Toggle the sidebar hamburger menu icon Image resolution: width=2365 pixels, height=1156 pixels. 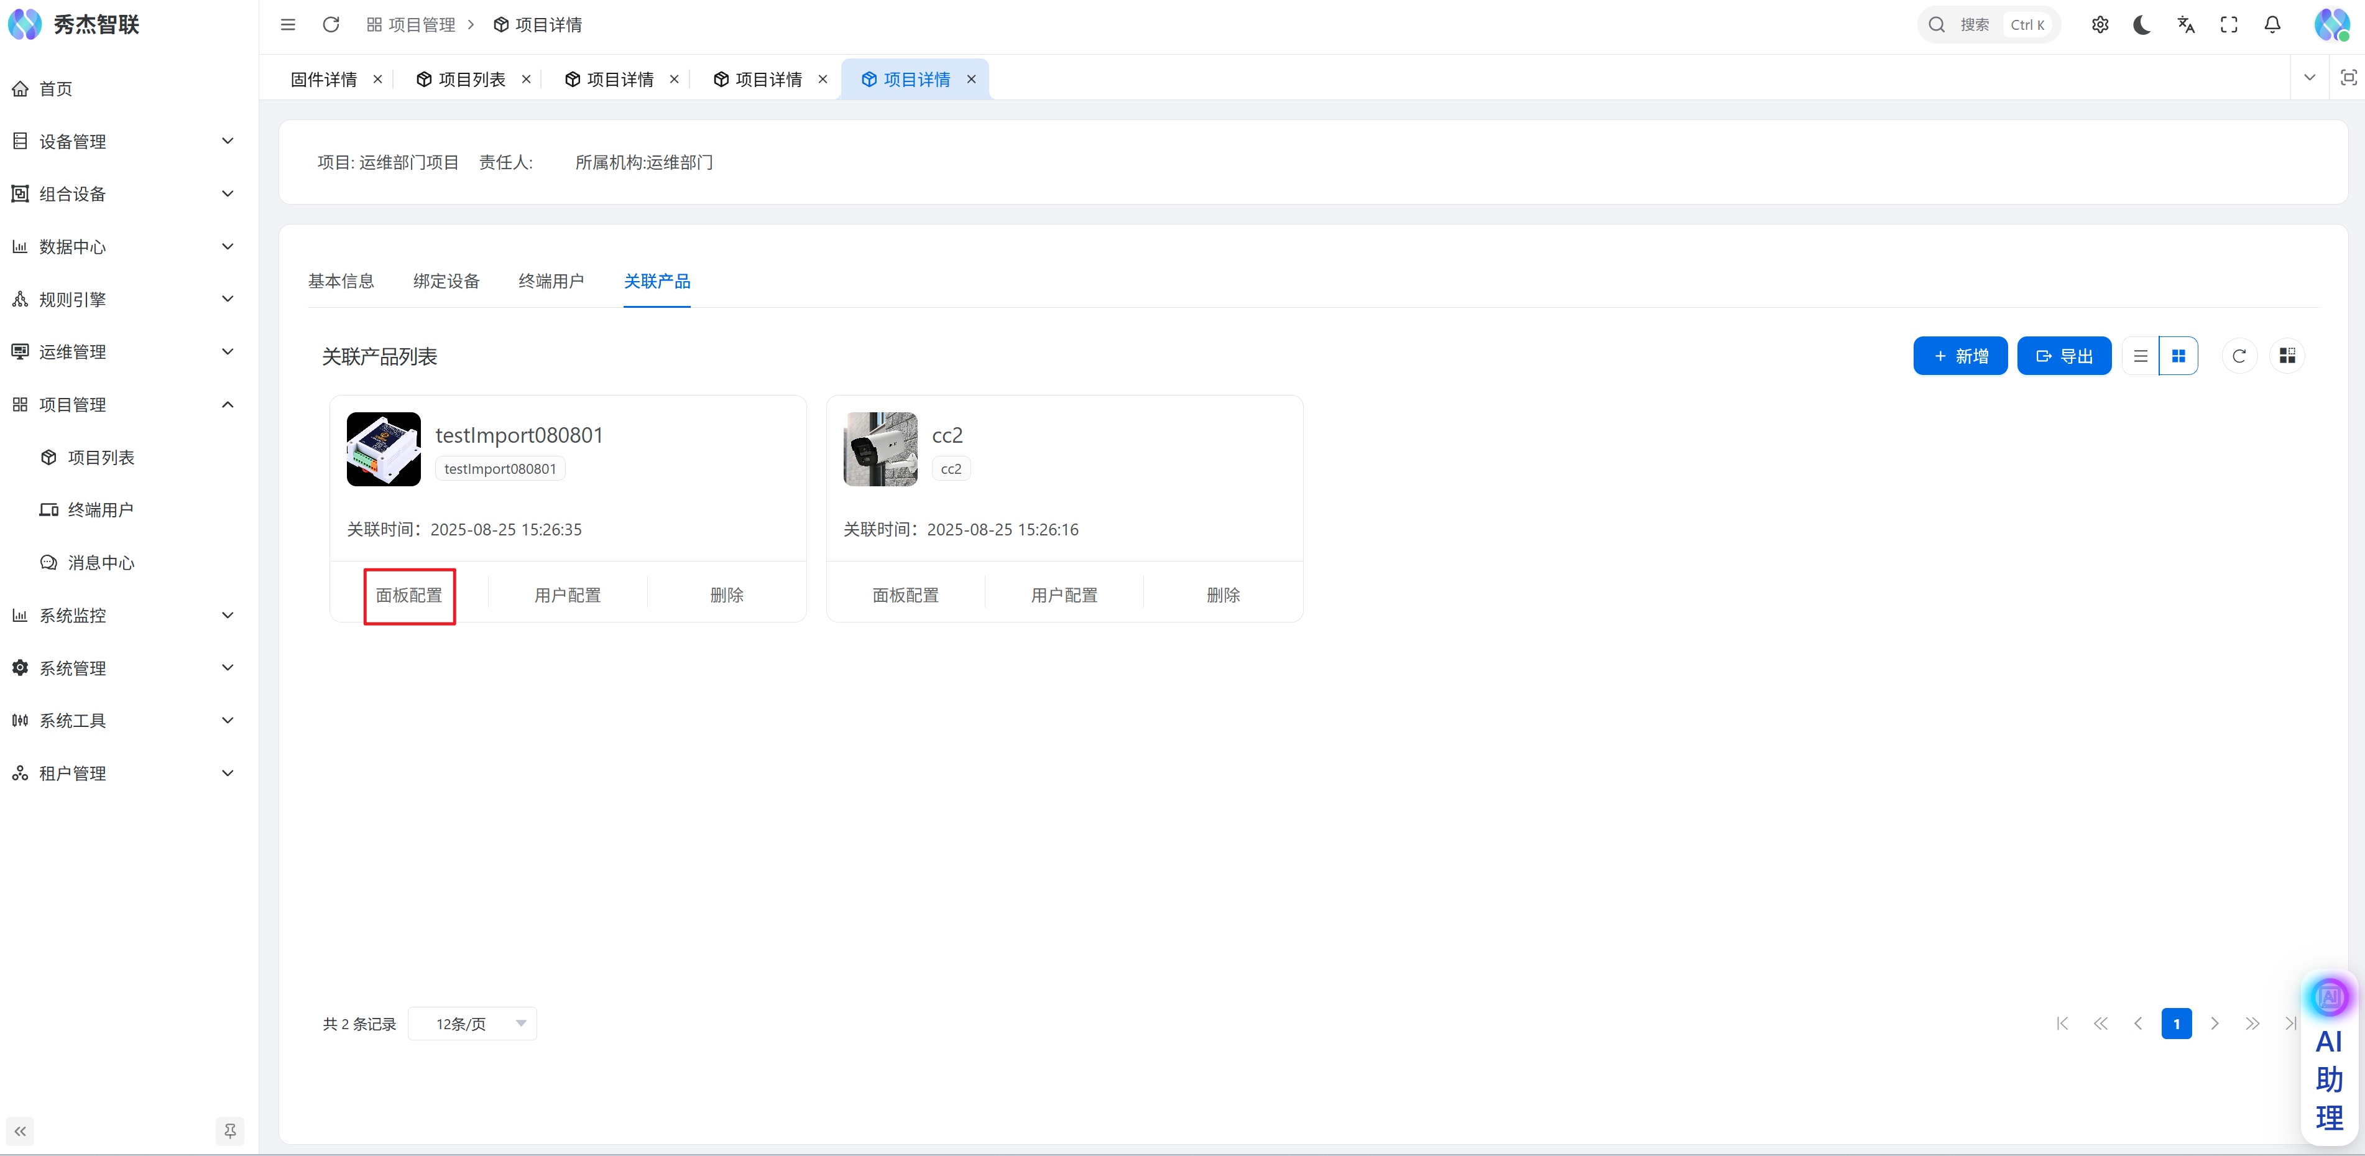pyautogui.click(x=287, y=25)
